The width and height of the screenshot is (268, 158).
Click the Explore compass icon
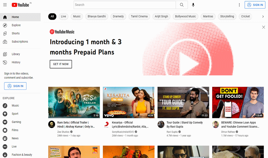point(5,25)
